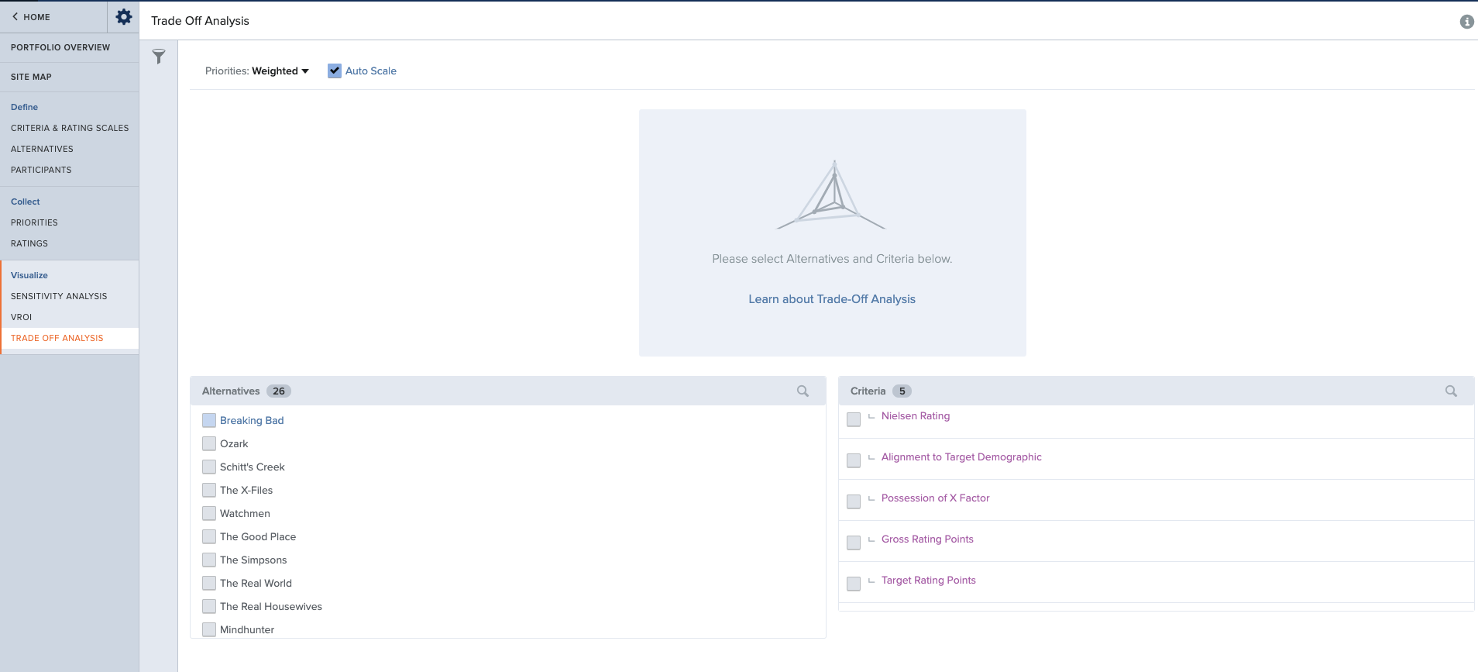Screen dimensions: 1478x672
Task: Click the Define section heading
Action: pyautogui.click(x=24, y=107)
